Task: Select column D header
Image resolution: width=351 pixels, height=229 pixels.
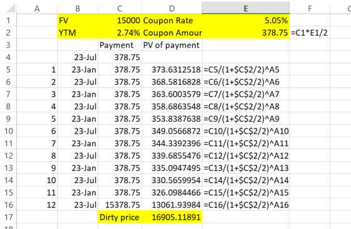Action: 172,8
